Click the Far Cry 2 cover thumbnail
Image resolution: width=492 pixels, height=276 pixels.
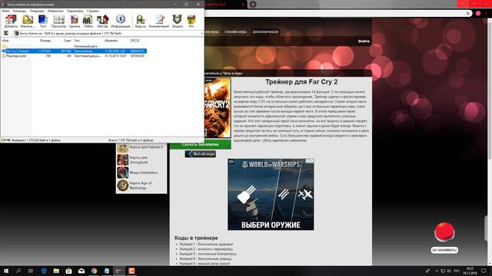point(217,107)
